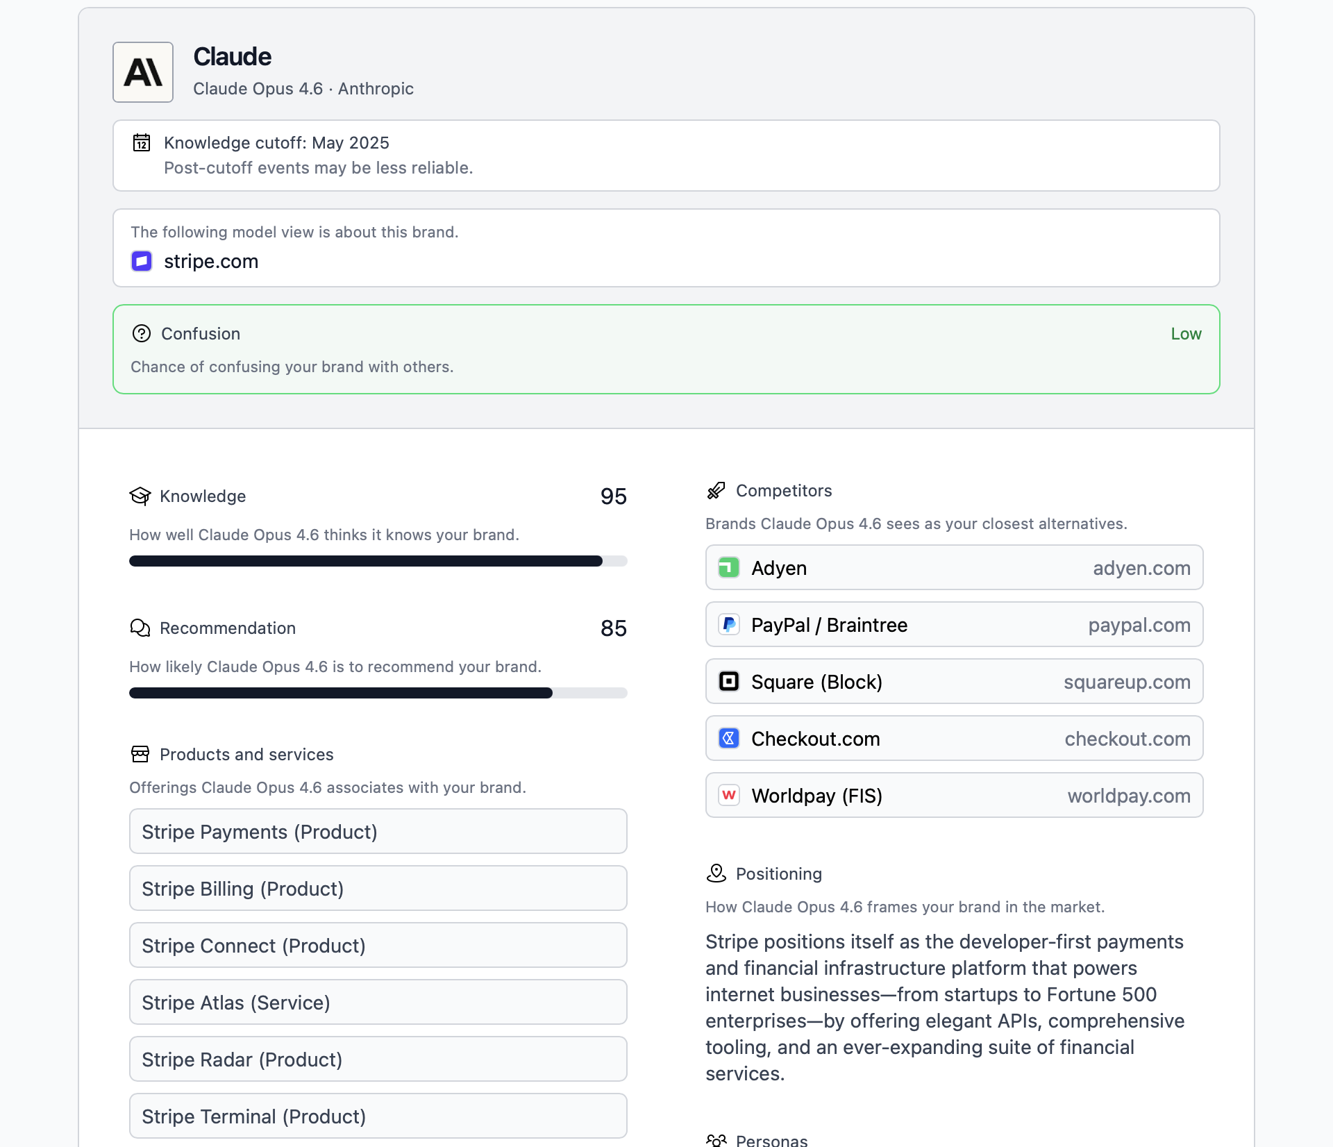The image size is (1333, 1147).
Task: Click the Positioning map pin icon
Action: [716, 873]
